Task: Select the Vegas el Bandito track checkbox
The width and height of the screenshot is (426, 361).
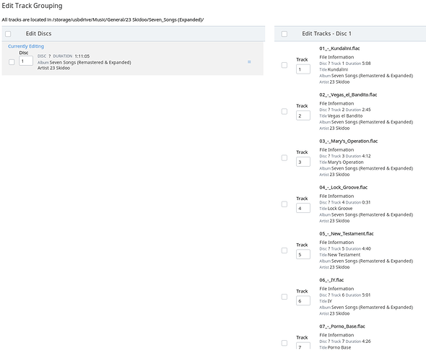Action: tap(284, 111)
